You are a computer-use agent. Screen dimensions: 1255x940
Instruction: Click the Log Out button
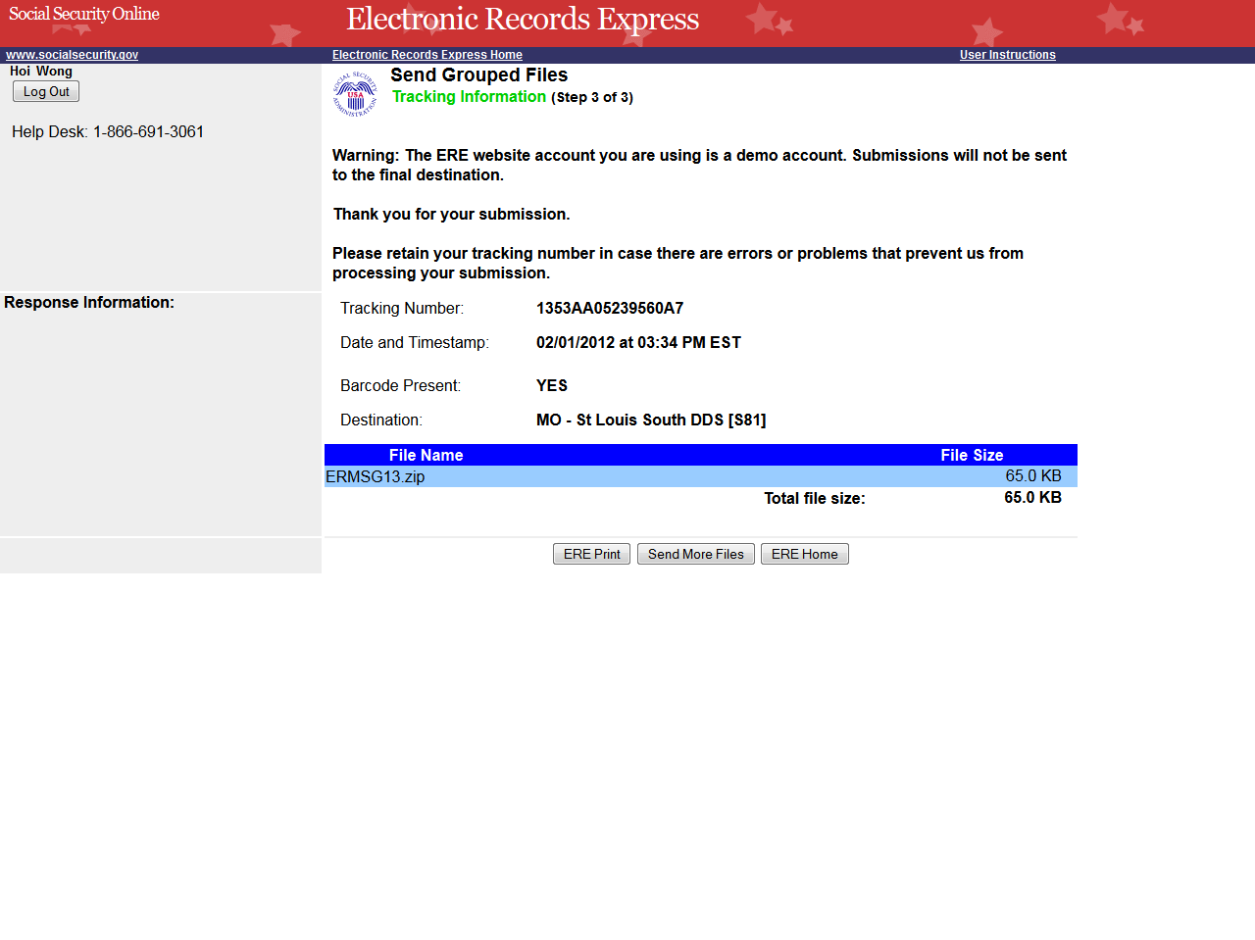(x=46, y=91)
